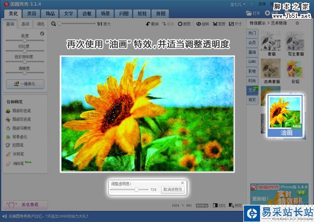Select the 影楼 effects category
314x222 pixels.
252,71
